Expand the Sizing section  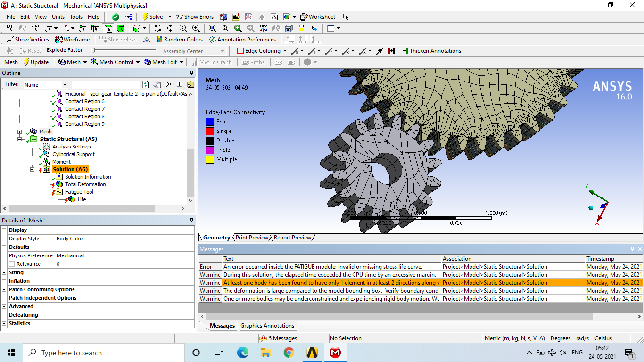(x=4, y=272)
